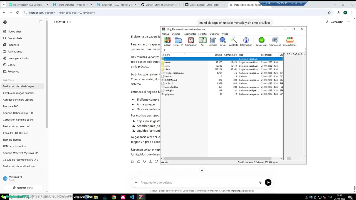356x200 pixels.
Task: Click the Ver toolbar icon in WinRAR
Action: (x=202, y=42)
